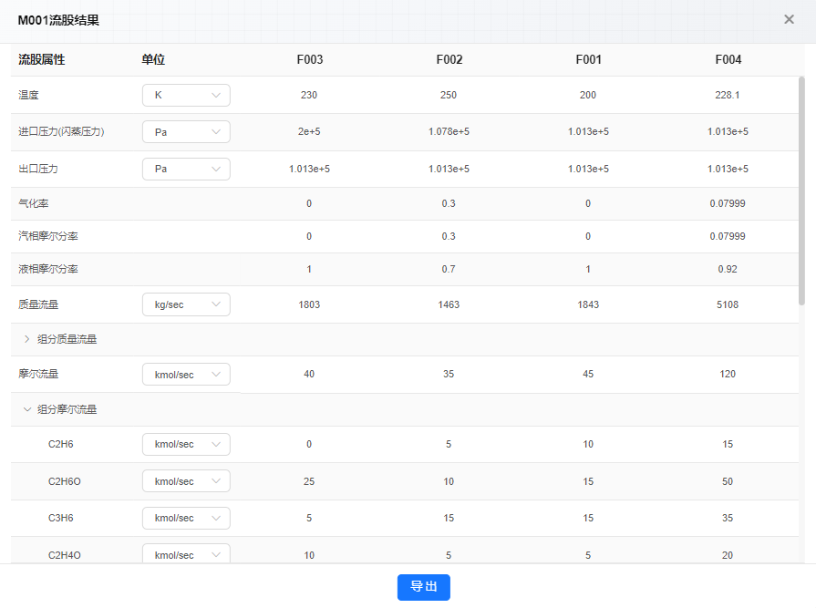
Task: Open the C2H4O unit dropdown
Action: 186,554
